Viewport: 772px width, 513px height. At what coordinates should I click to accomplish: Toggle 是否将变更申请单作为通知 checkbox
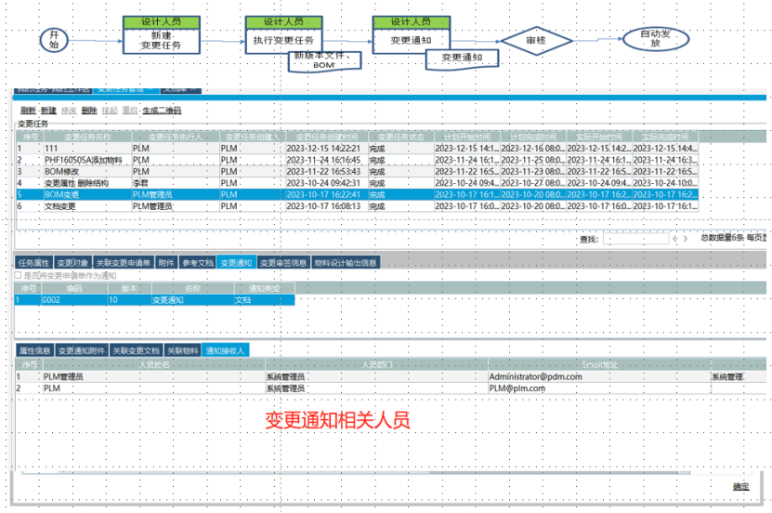(18, 275)
